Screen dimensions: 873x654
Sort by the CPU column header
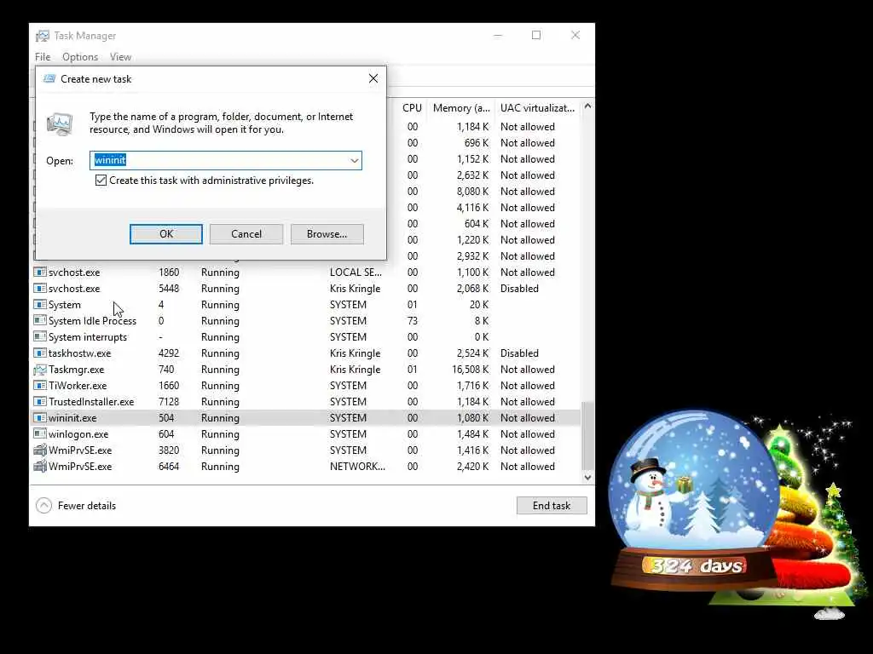pyautogui.click(x=412, y=108)
